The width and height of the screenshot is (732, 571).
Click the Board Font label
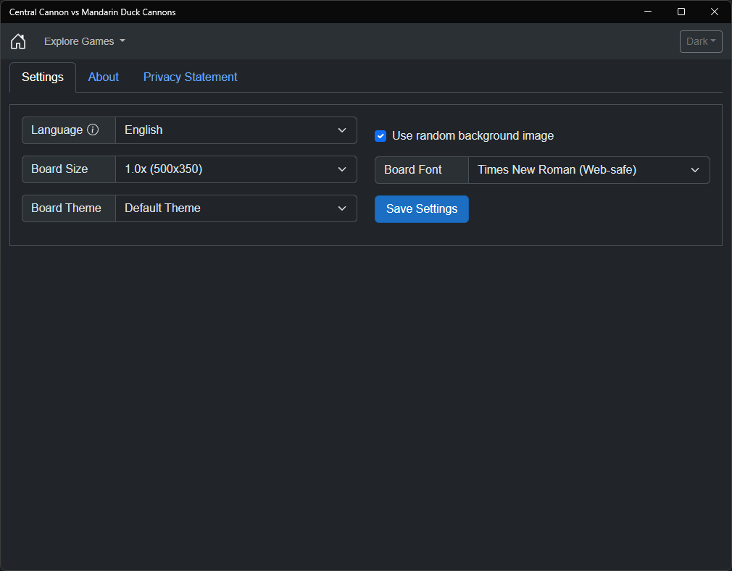point(413,170)
